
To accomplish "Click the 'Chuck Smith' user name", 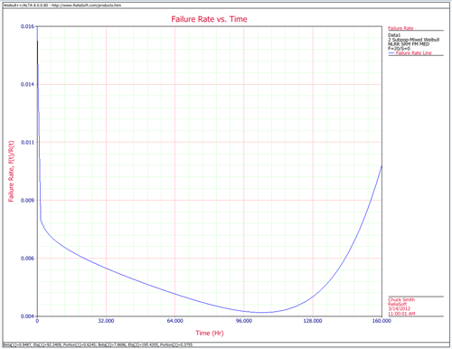I will [401, 299].
